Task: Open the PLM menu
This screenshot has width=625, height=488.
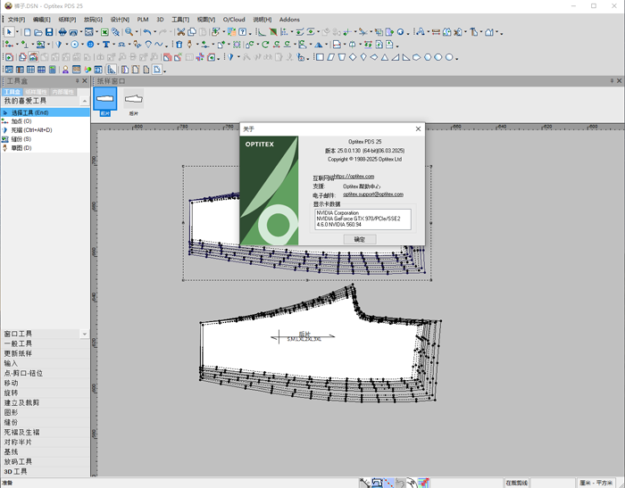Action: [x=143, y=20]
